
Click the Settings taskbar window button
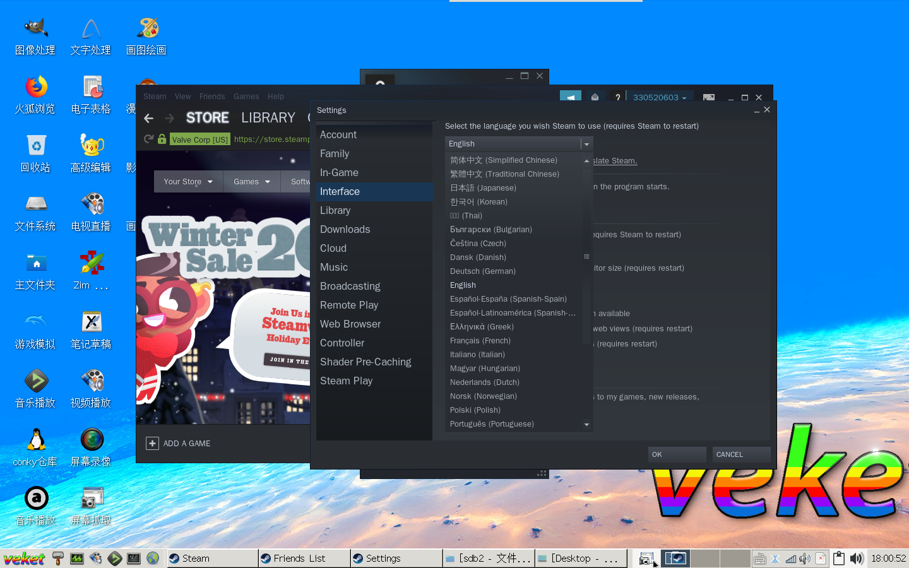click(x=396, y=559)
